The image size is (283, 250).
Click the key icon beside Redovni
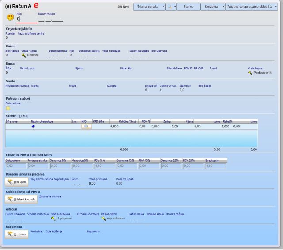pos(24,55)
